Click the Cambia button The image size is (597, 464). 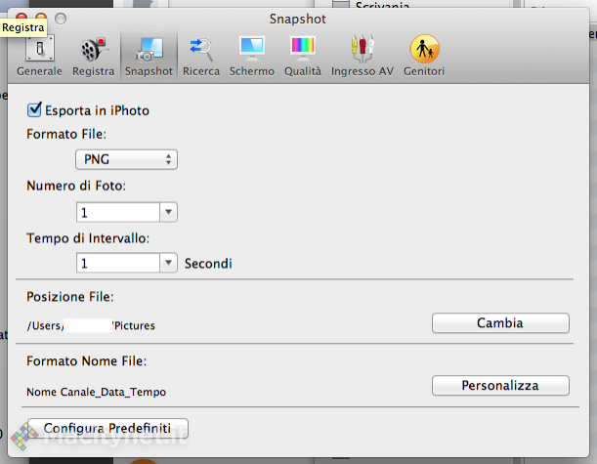pyautogui.click(x=500, y=323)
